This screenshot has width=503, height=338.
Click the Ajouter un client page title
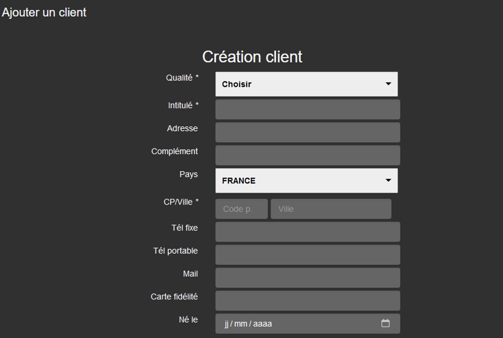44,12
